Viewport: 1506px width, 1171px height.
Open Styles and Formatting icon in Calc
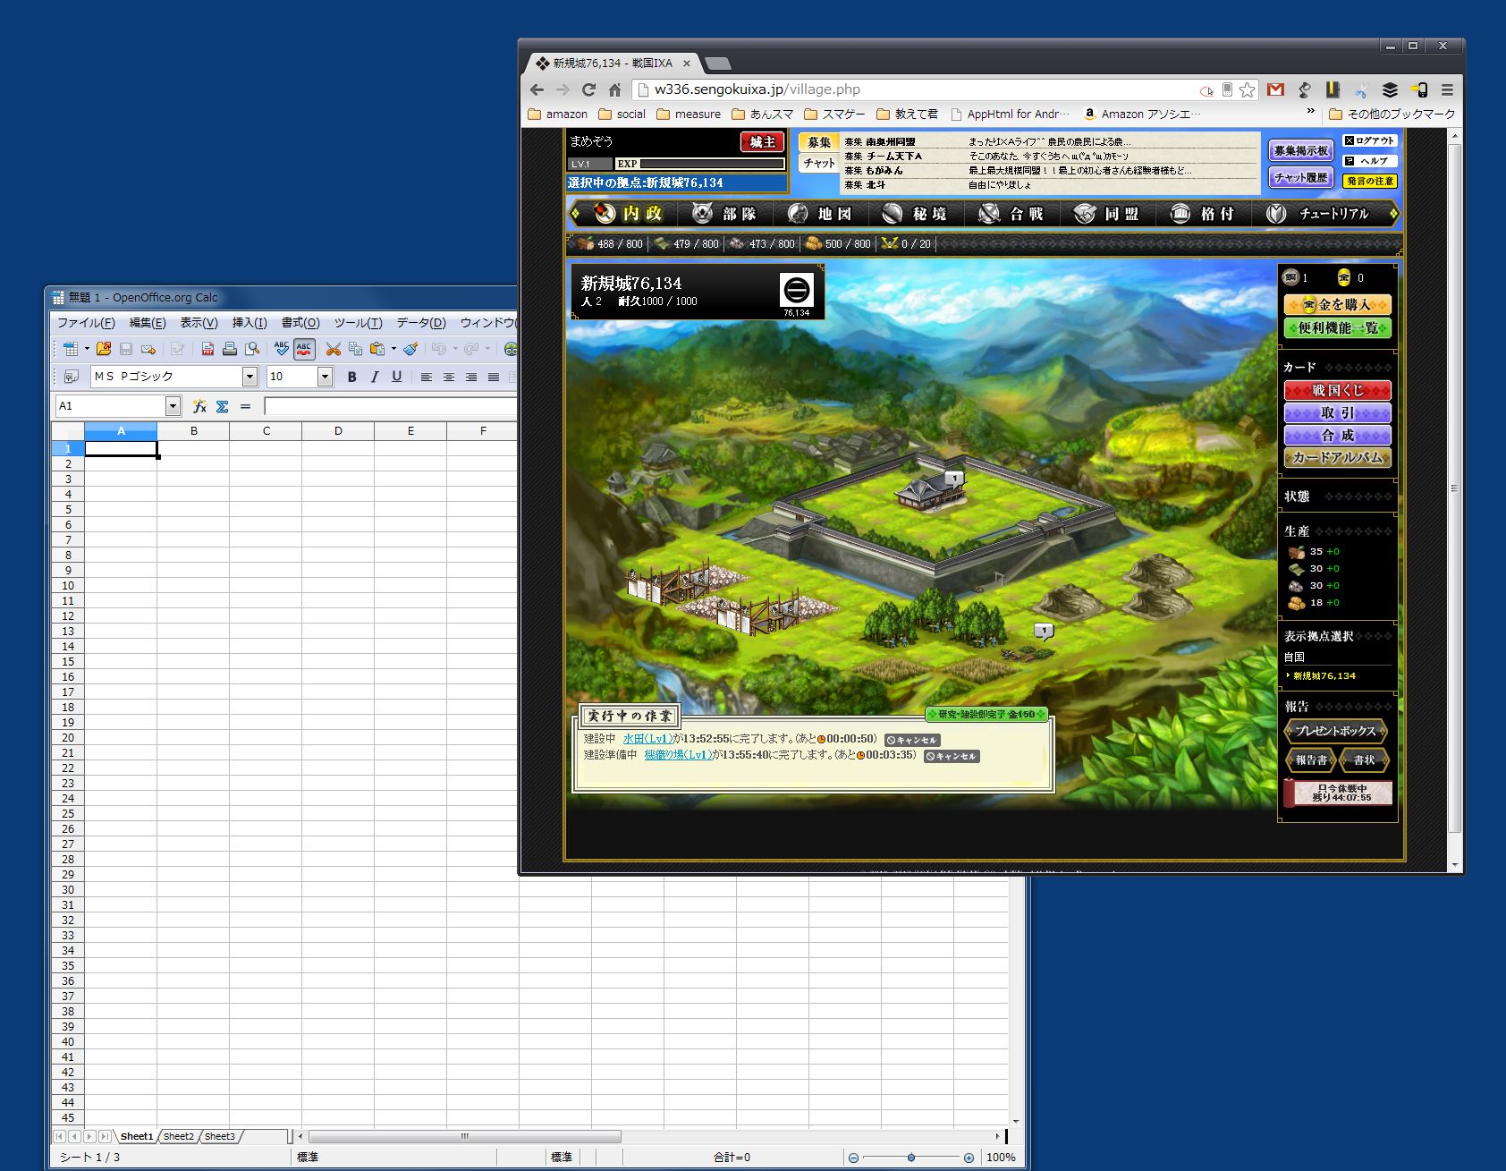pos(72,377)
